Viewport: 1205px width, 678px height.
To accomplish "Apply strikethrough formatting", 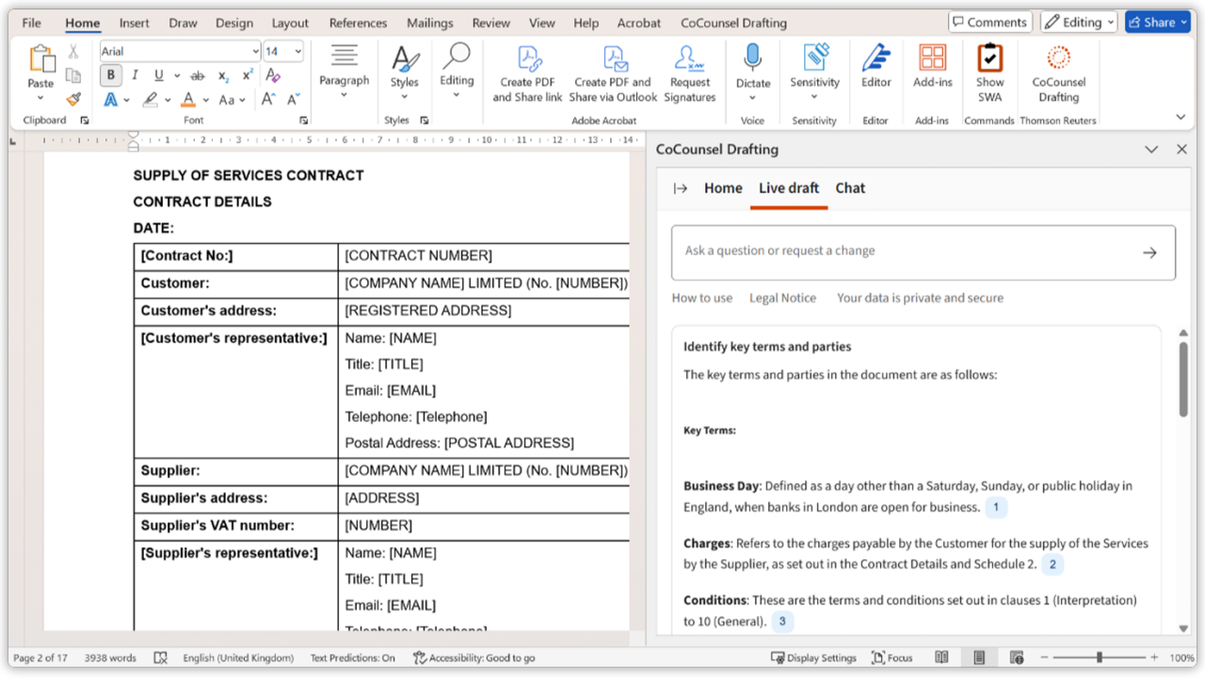I will coord(198,75).
